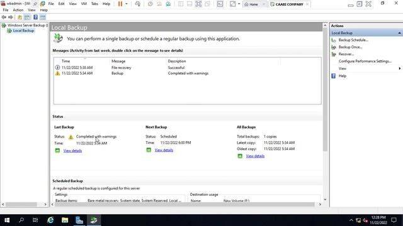The width and height of the screenshot is (403, 226).
Task: Open View details under Next Backup
Action: (164, 150)
